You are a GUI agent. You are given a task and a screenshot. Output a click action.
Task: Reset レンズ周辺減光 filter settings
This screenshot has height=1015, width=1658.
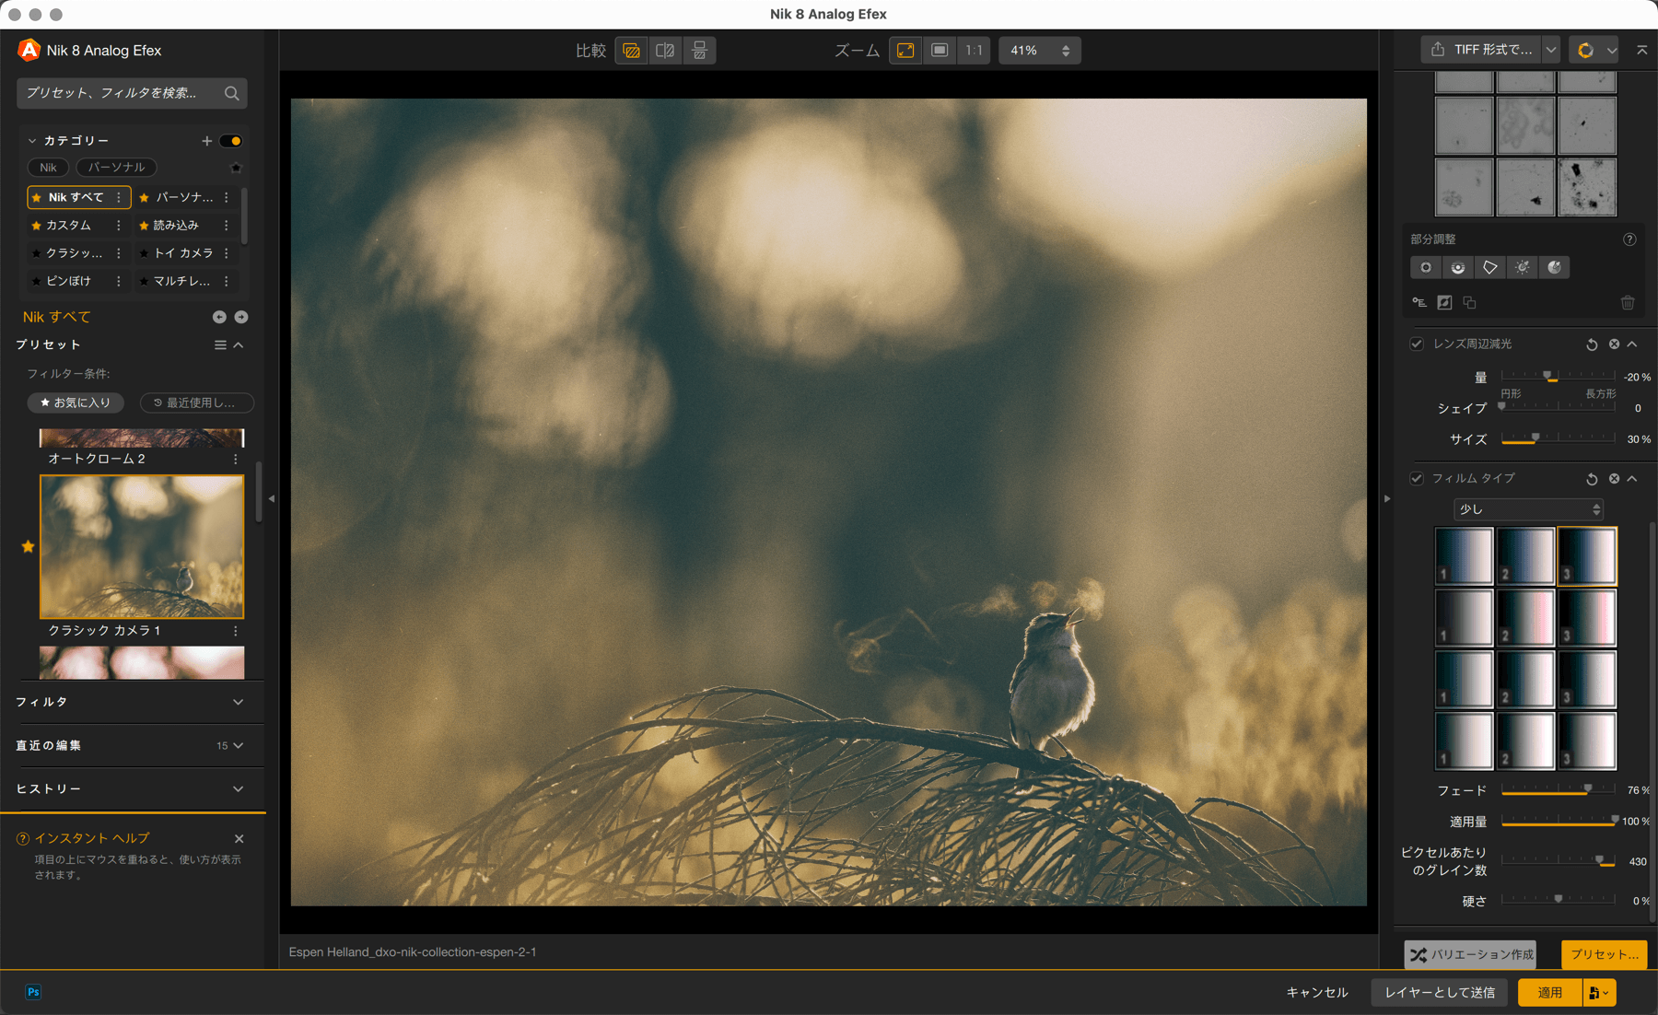click(x=1592, y=344)
